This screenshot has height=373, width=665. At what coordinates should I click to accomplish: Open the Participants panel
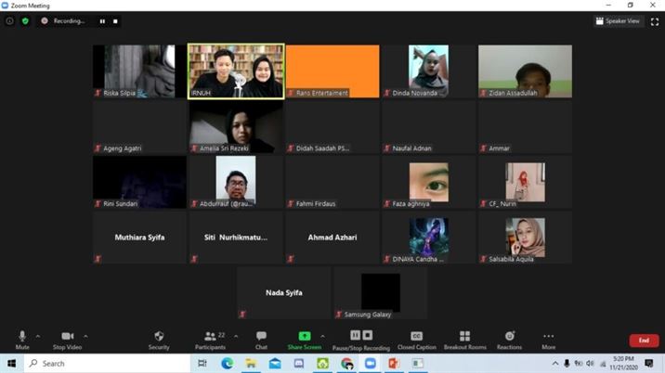coord(211,339)
